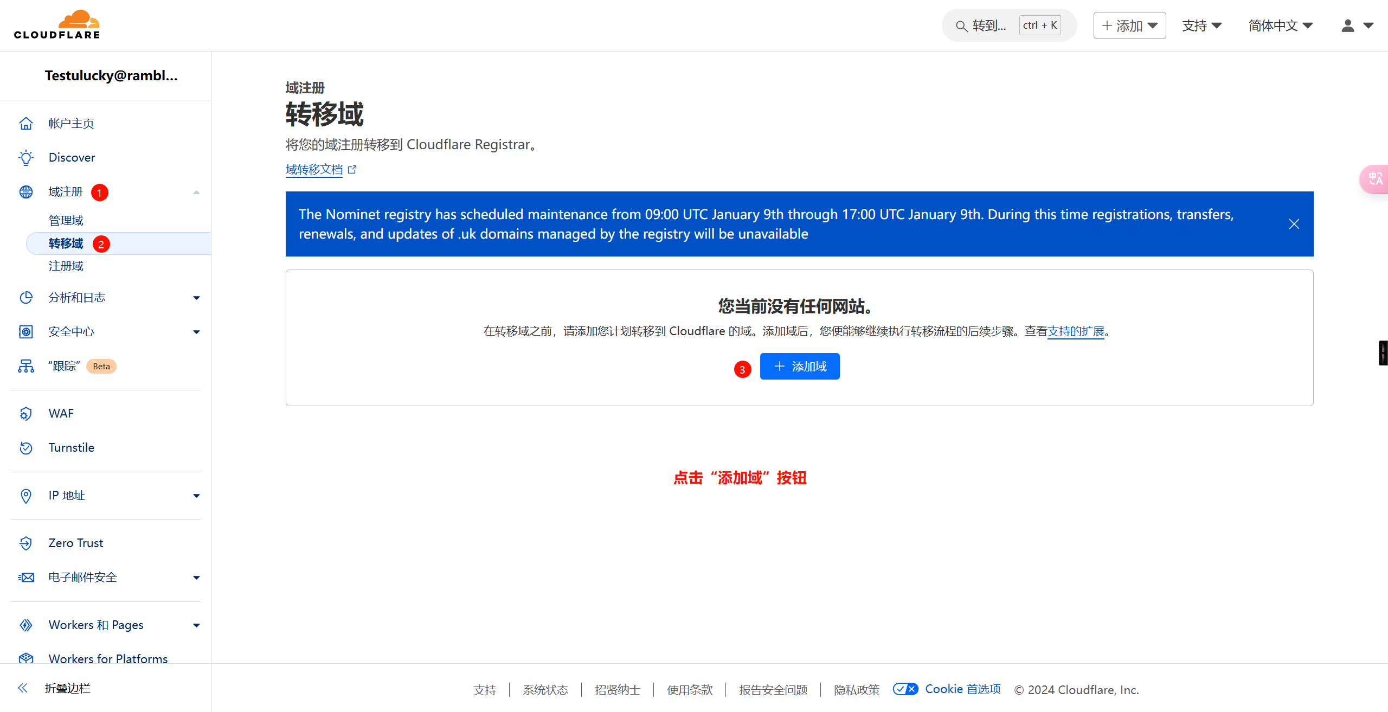Open the 域转移文档 link
1388x712 pixels.
tap(314, 170)
